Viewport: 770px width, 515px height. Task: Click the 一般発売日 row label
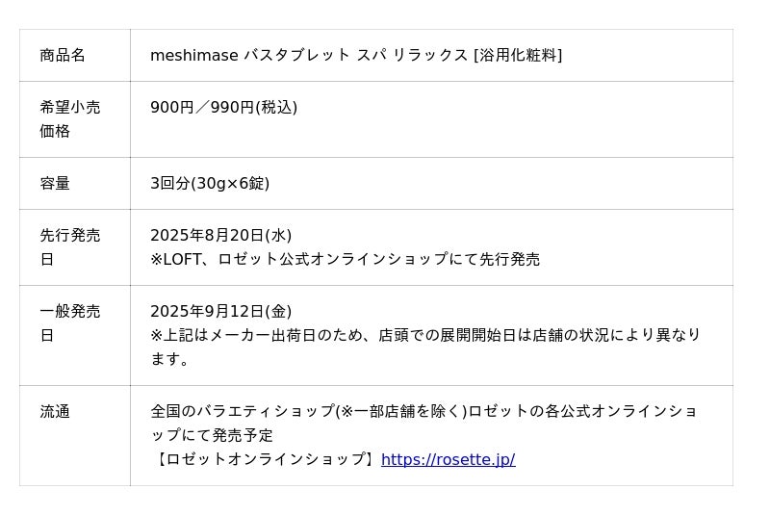[x=69, y=323]
